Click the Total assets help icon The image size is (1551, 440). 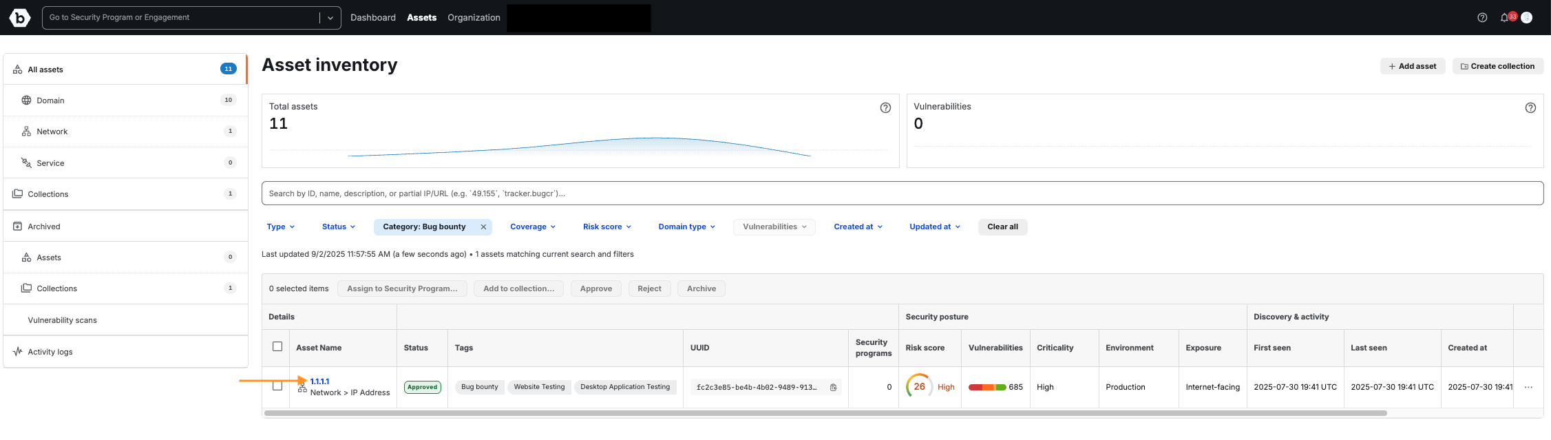[885, 107]
